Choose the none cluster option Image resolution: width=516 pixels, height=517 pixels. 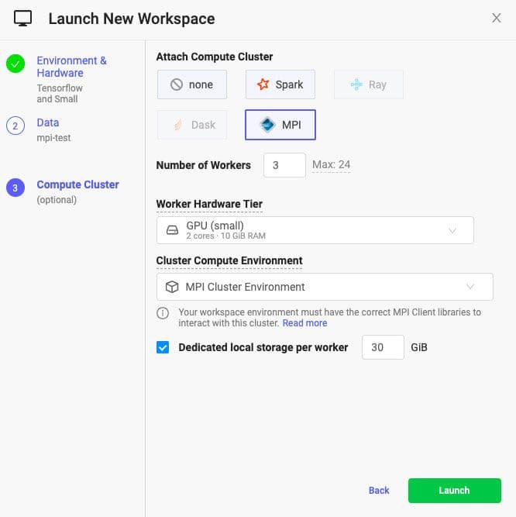(192, 84)
